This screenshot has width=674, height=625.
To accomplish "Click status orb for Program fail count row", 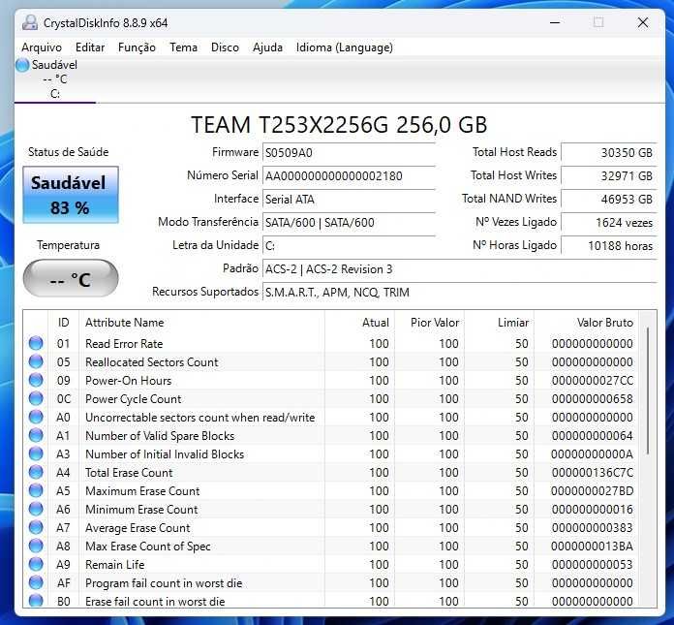I will [x=36, y=582].
